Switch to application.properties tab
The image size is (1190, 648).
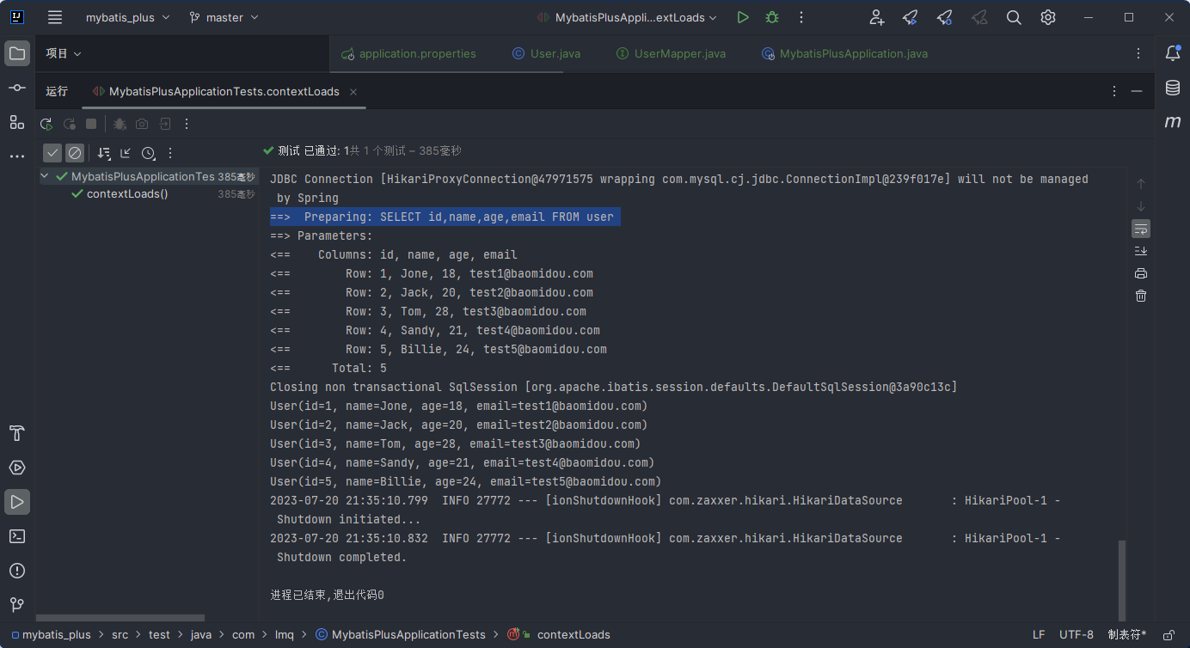tap(408, 53)
